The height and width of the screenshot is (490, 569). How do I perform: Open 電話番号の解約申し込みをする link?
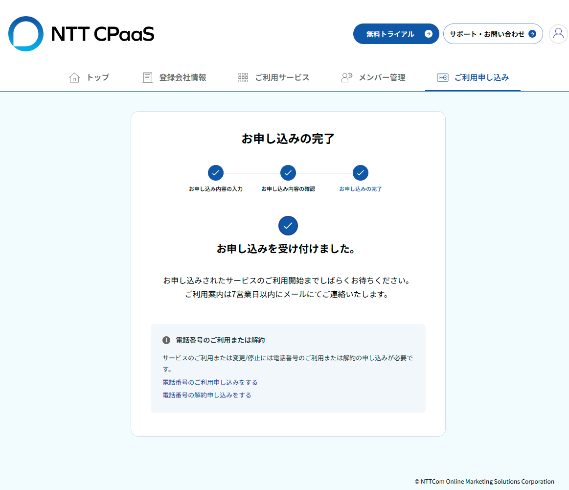pos(206,395)
